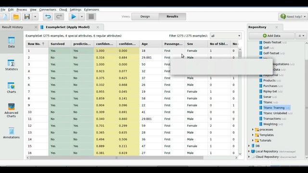Open the Statistics view in sidebar
The width and height of the screenshot is (308, 173).
(11, 65)
